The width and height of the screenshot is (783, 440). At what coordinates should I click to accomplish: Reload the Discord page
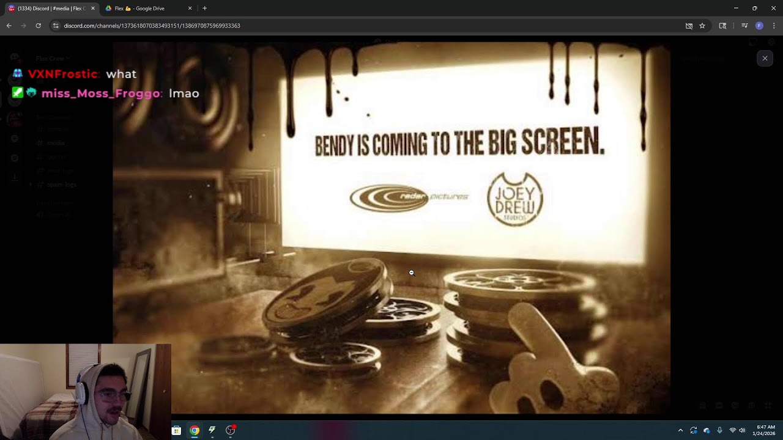pyautogui.click(x=38, y=26)
